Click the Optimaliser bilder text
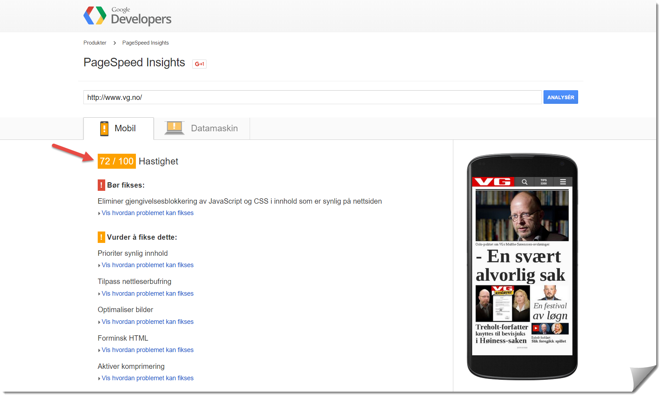Viewport: 663px width, 397px height. 126,310
